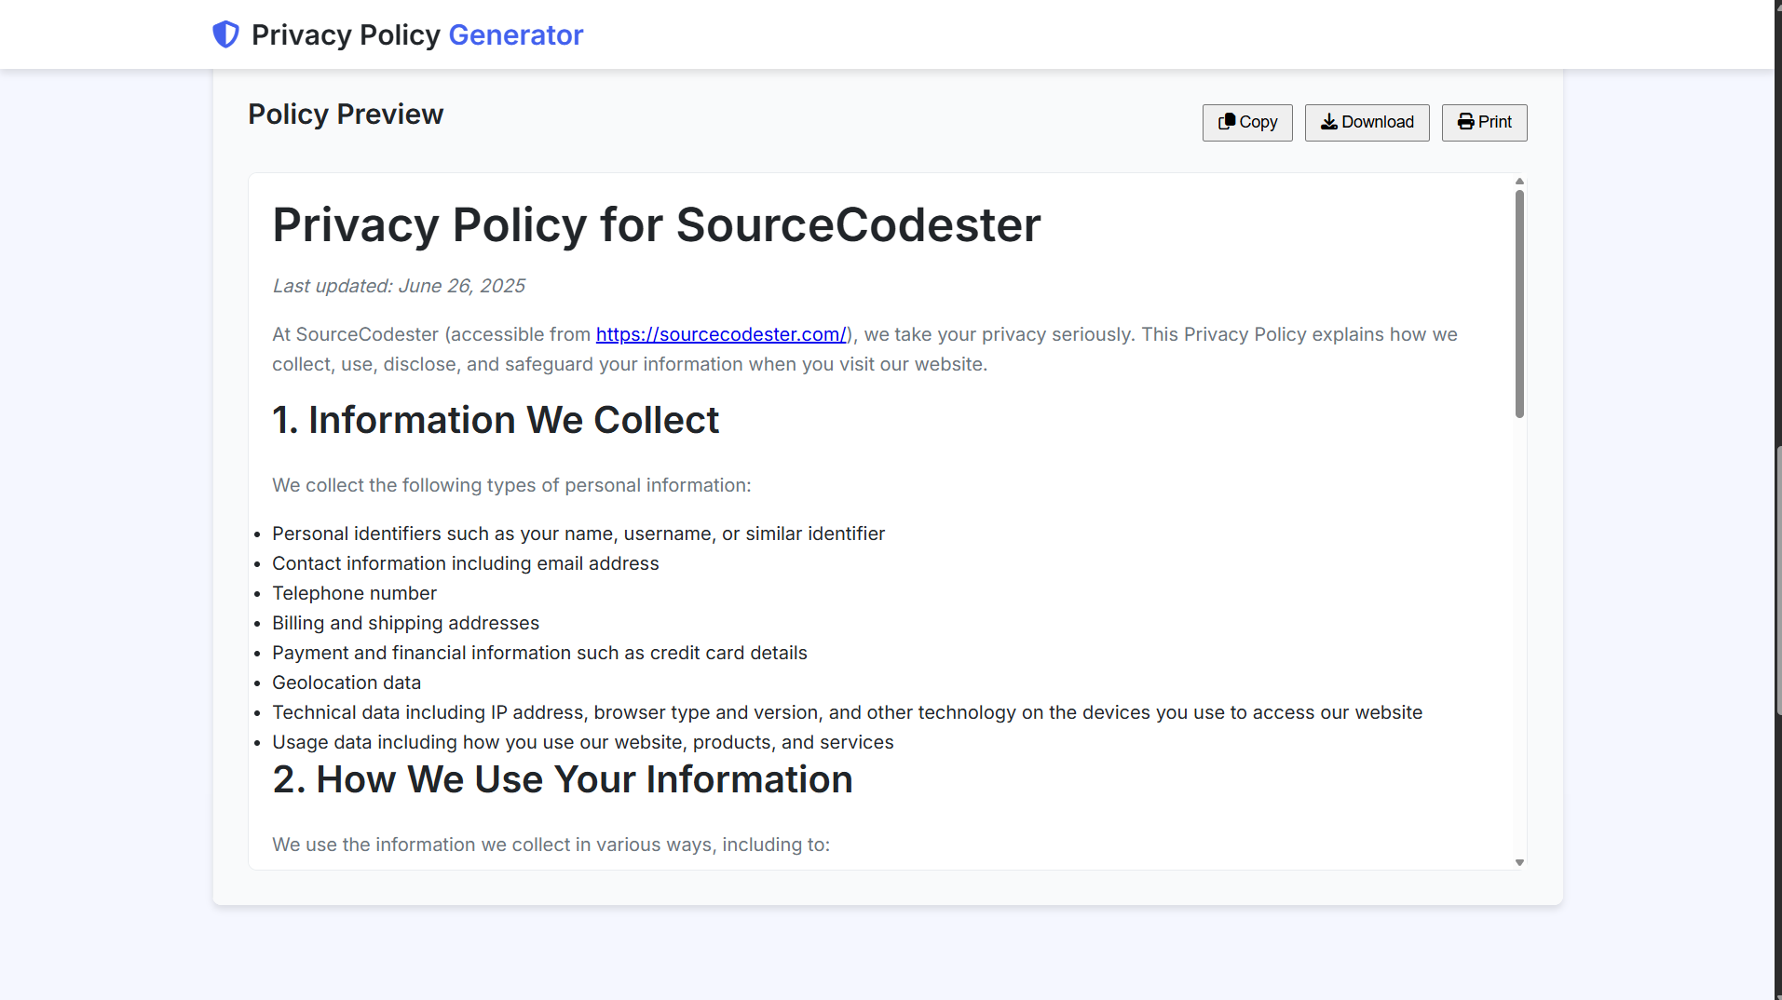Screen dimensions: 1782x1000
Task: Download the generated privacy policy
Action: tap(1367, 122)
